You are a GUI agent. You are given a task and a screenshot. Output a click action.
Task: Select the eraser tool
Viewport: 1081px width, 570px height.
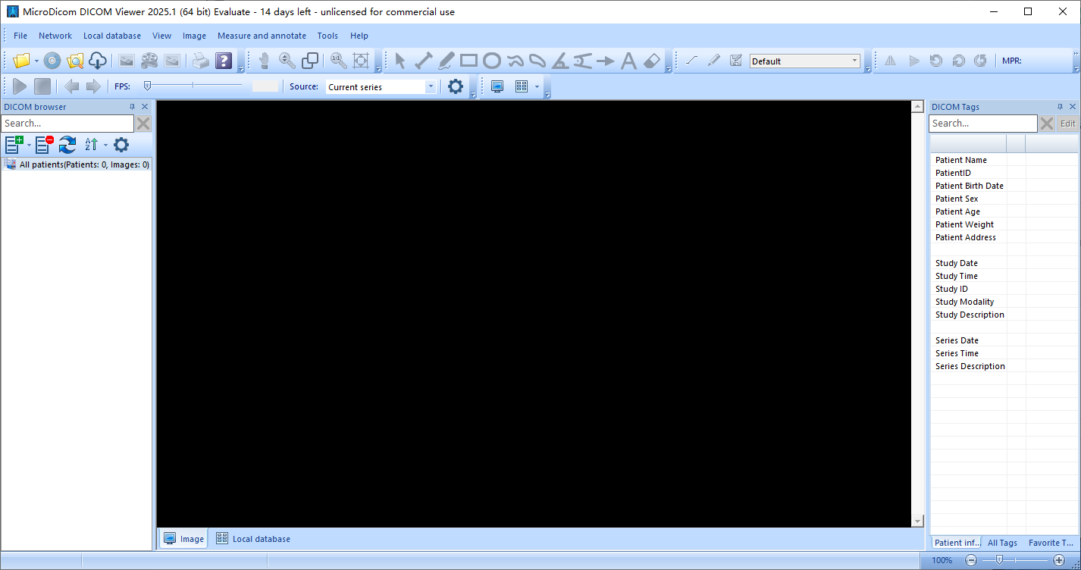click(651, 61)
